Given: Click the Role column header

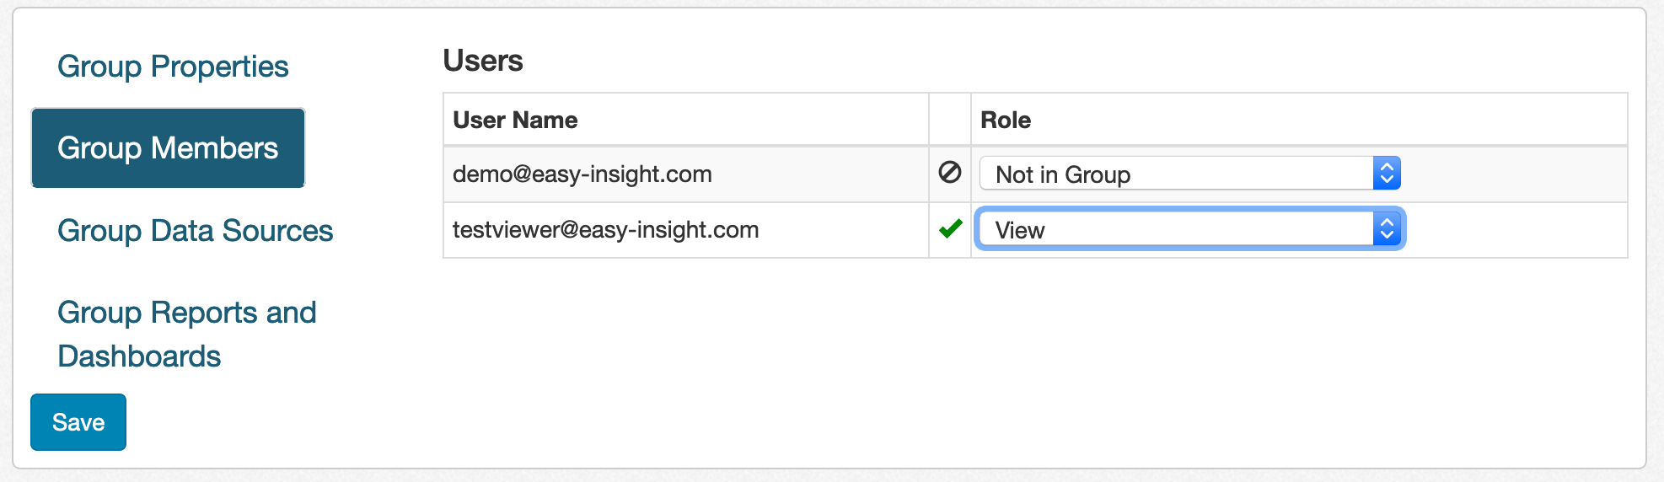Looking at the screenshot, I should (x=1006, y=120).
